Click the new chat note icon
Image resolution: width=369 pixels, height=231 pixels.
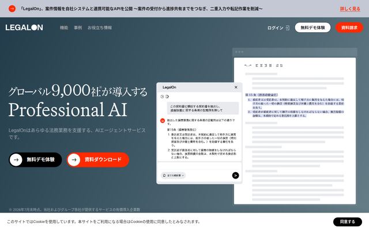point(167,96)
